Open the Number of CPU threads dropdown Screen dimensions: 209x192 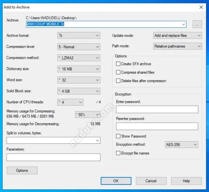(70, 102)
